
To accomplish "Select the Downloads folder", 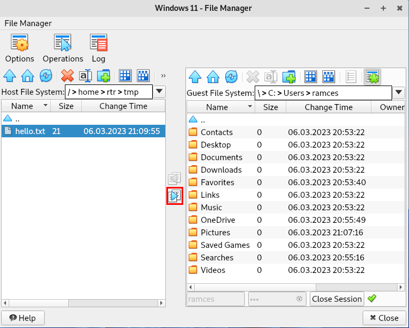I will (296, 169).
